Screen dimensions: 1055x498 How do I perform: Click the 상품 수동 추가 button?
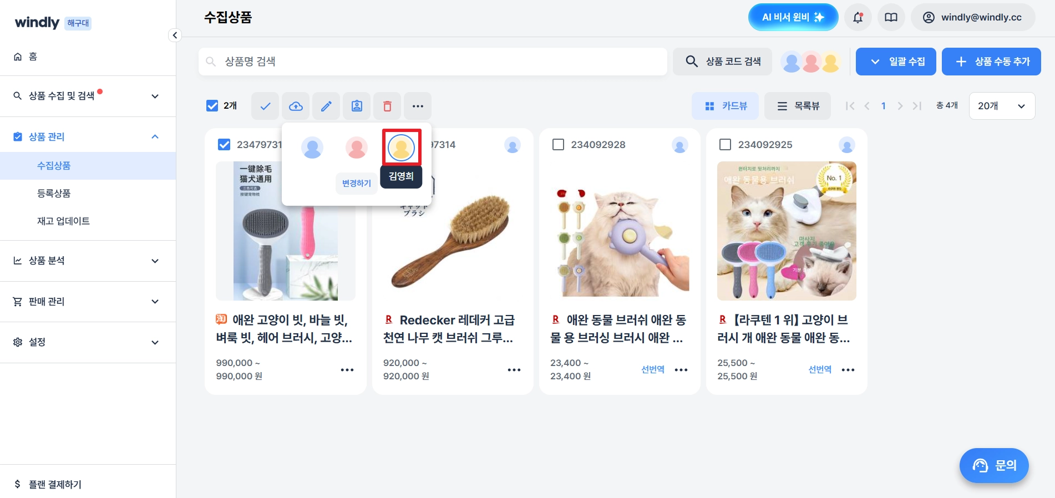click(991, 62)
